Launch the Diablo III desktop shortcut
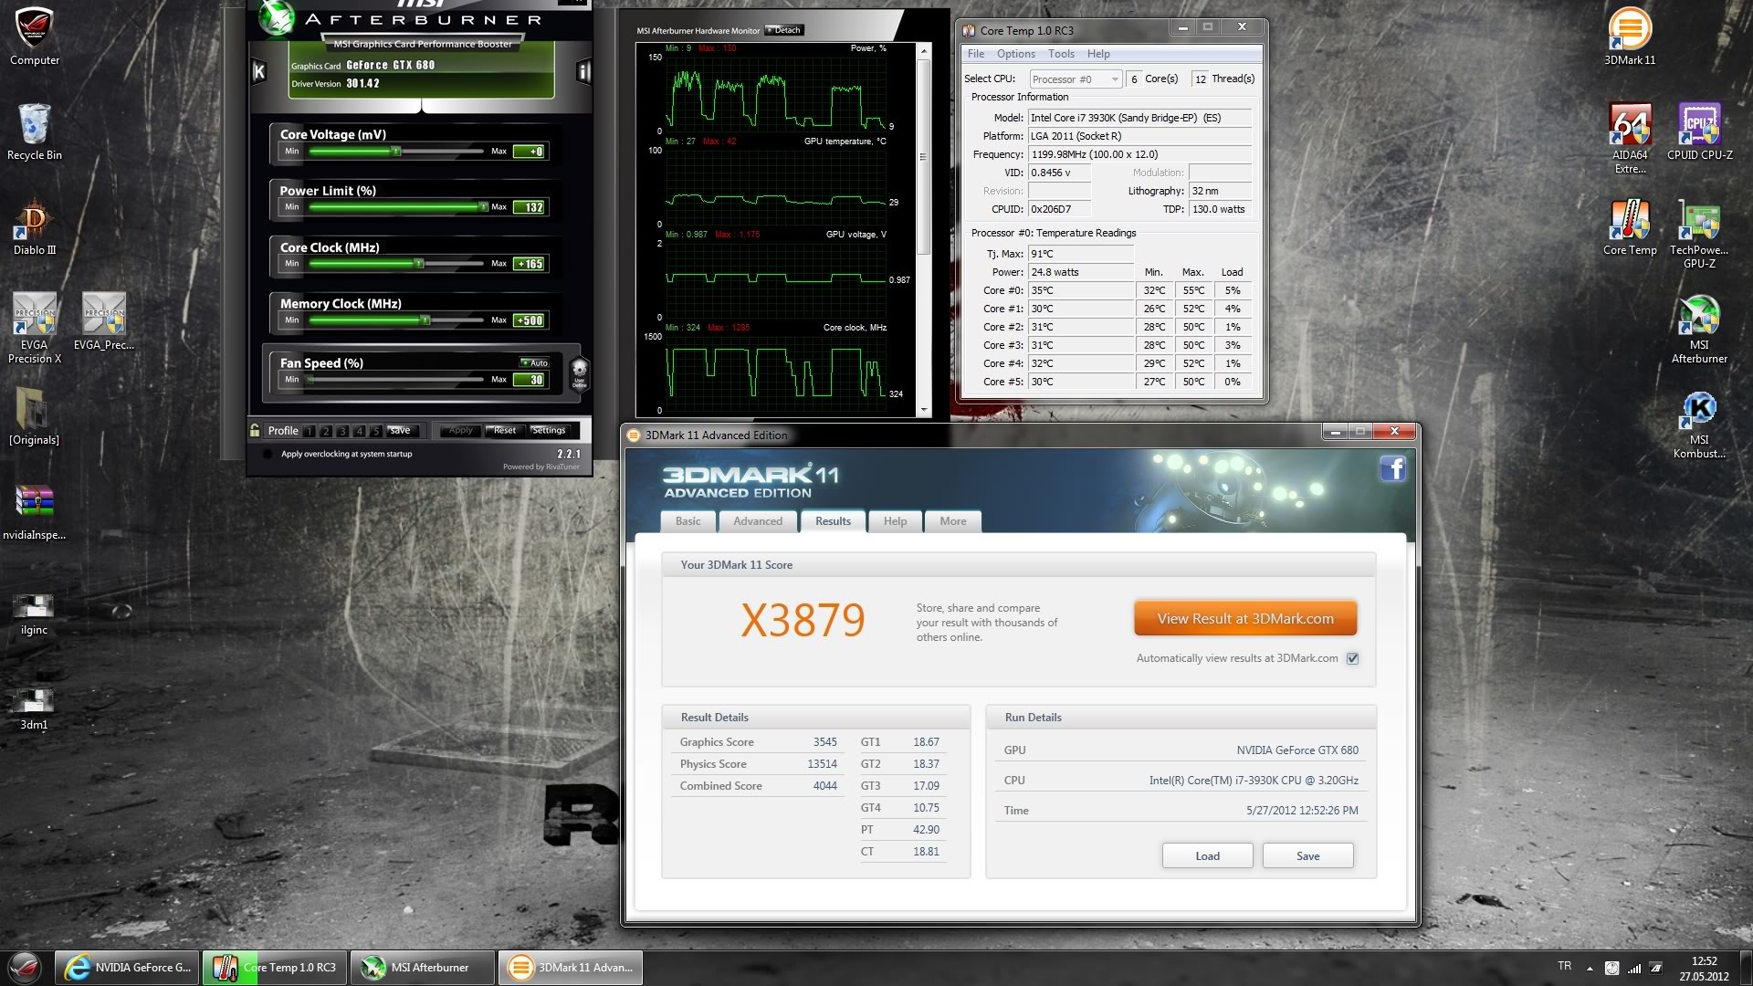This screenshot has width=1753, height=986. tap(35, 227)
